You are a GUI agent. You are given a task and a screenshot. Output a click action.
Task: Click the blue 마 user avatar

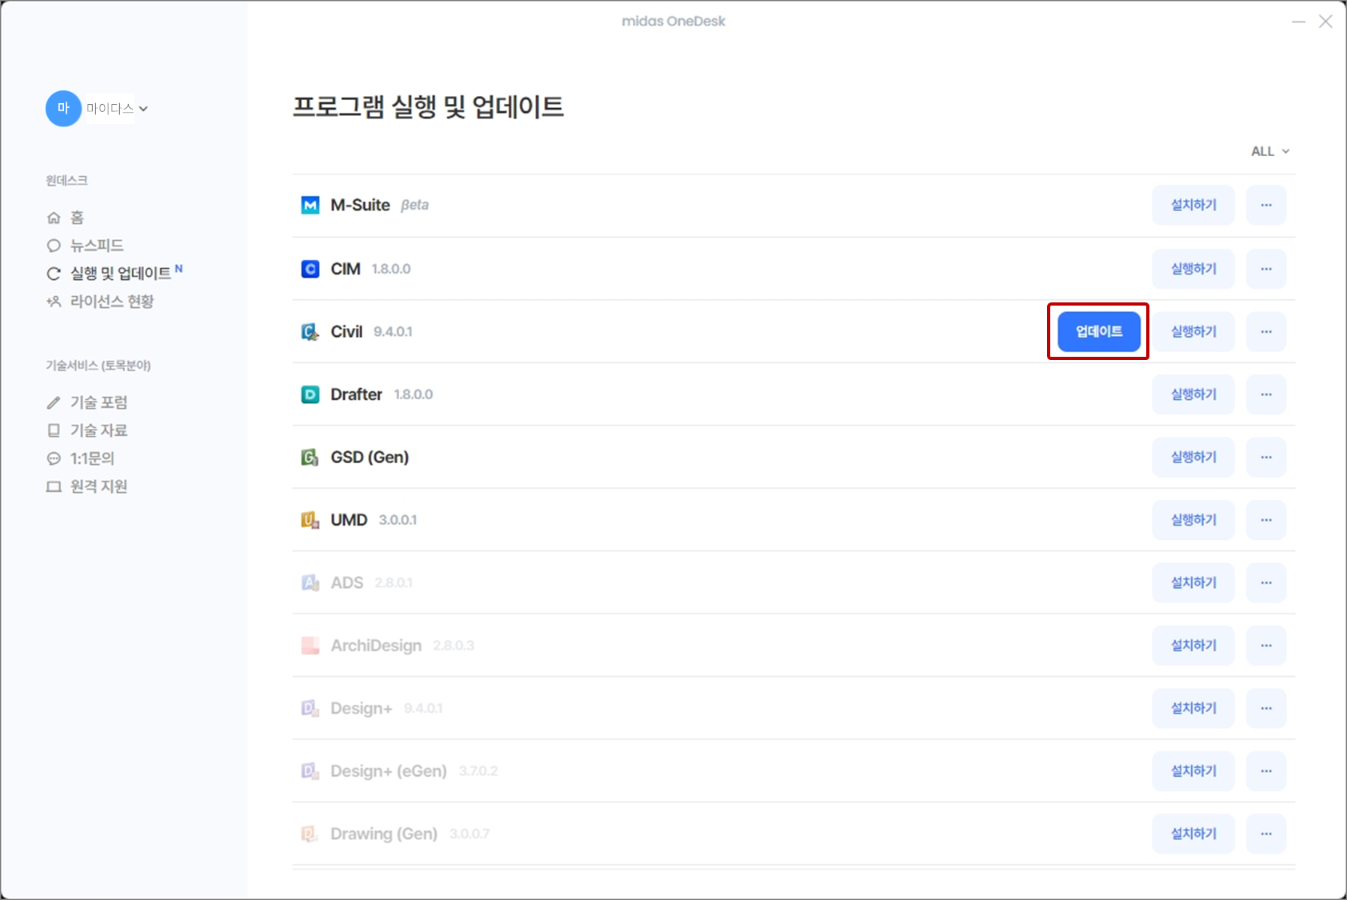pyautogui.click(x=63, y=108)
